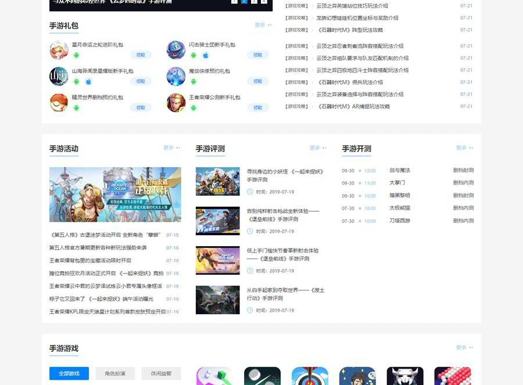The width and height of the screenshot is (523, 385).
Task: Select the 休闲益智 category tab
Action: pyautogui.click(x=161, y=373)
